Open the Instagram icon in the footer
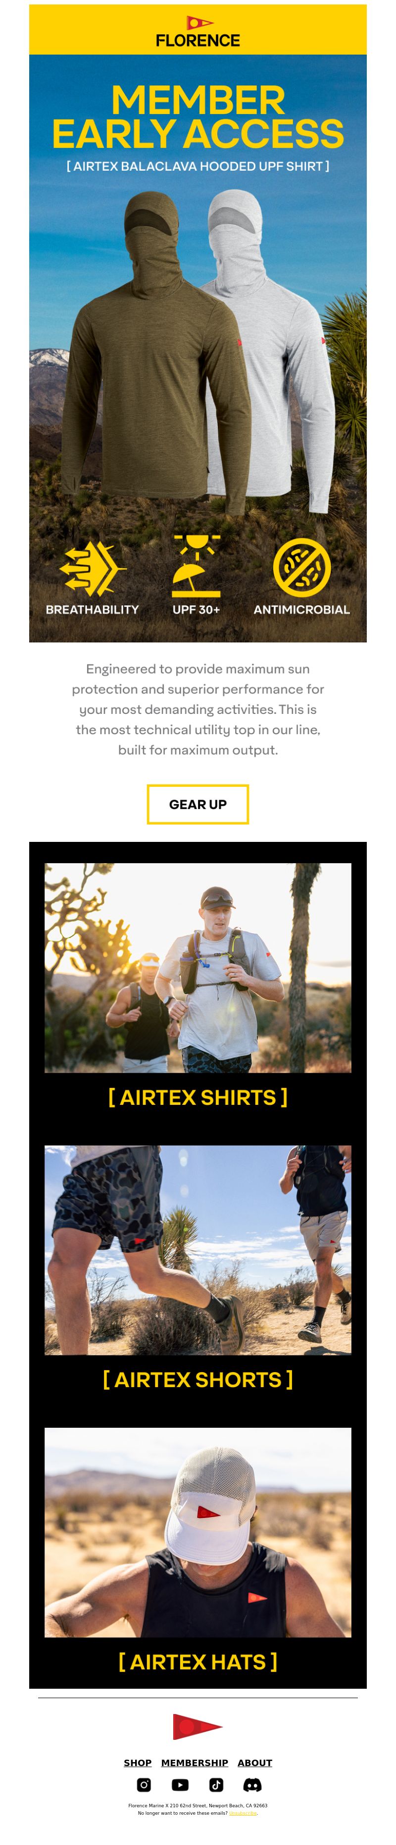Screen dimensions: 396x1845 (144, 1784)
